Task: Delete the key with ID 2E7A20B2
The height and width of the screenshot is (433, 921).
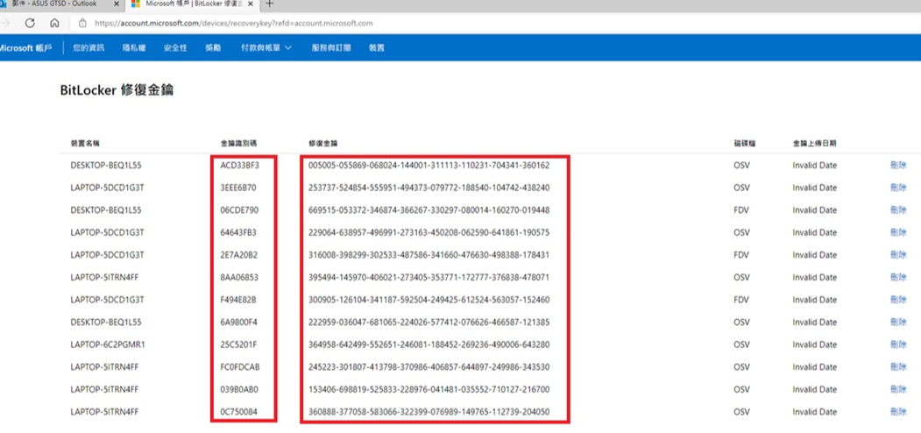Action: click(x=898, y=255)
